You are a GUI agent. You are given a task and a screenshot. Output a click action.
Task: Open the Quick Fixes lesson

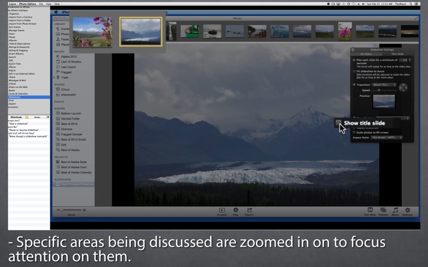[x=15, y=64]
